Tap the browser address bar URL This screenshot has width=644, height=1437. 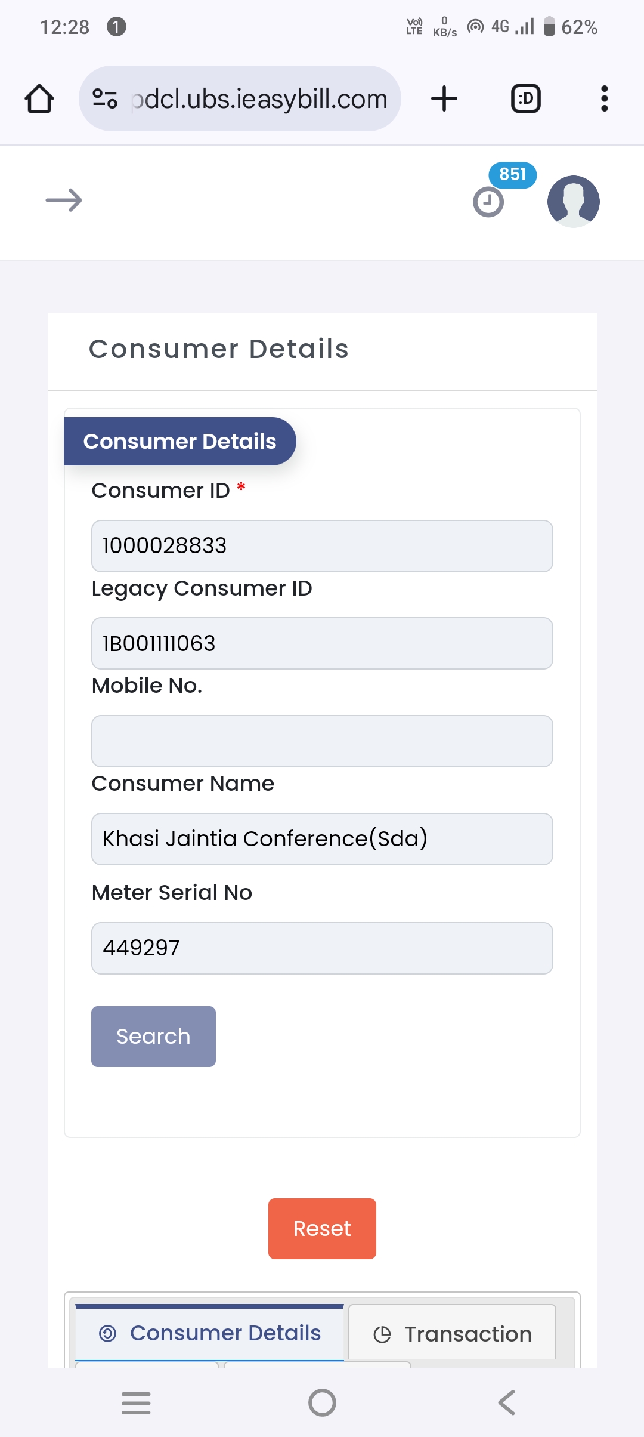tap(259, 98)
